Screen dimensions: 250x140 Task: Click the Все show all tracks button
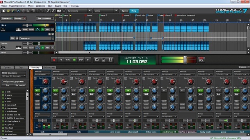click(x=7, y=85)
